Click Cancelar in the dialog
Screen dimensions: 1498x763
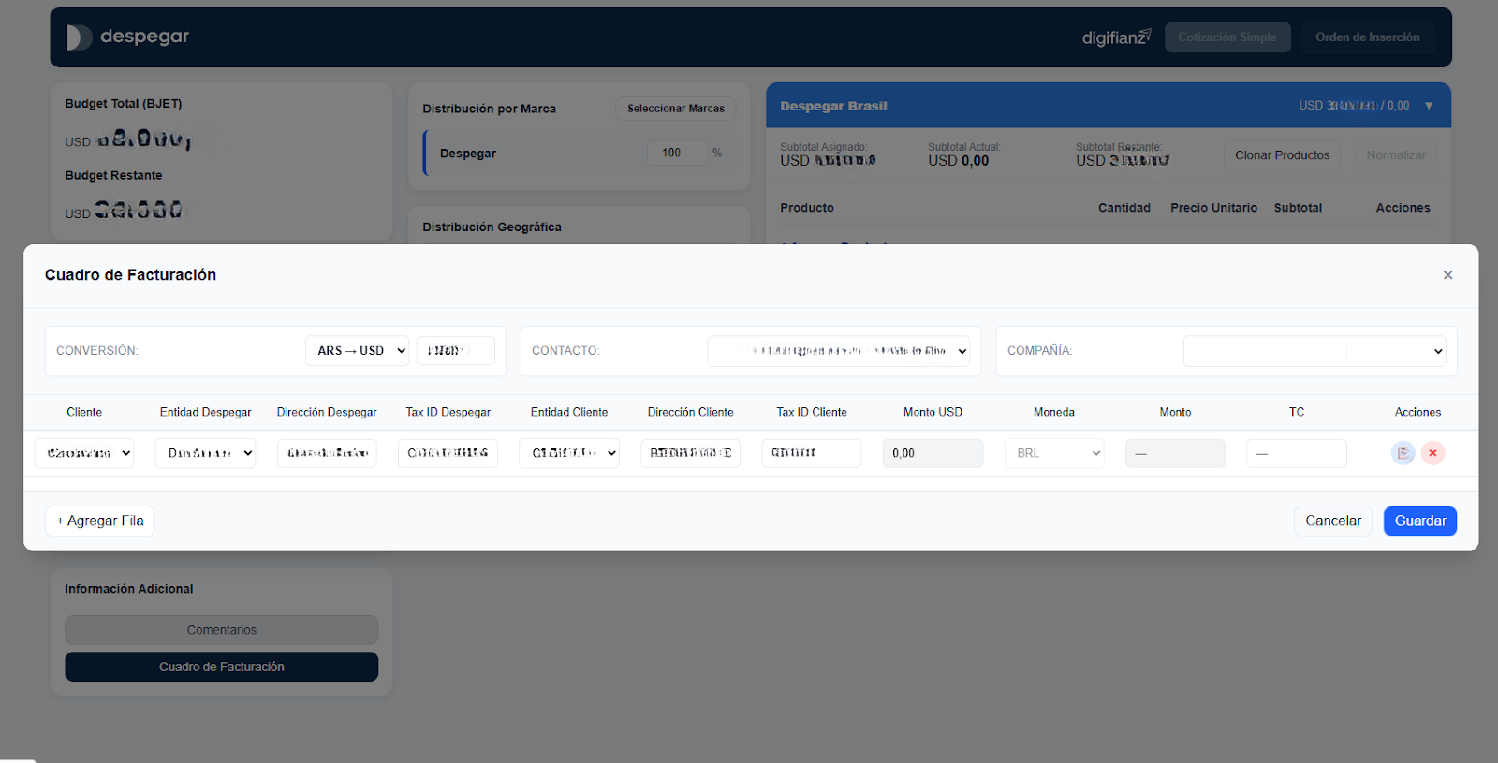[1333, 521]
